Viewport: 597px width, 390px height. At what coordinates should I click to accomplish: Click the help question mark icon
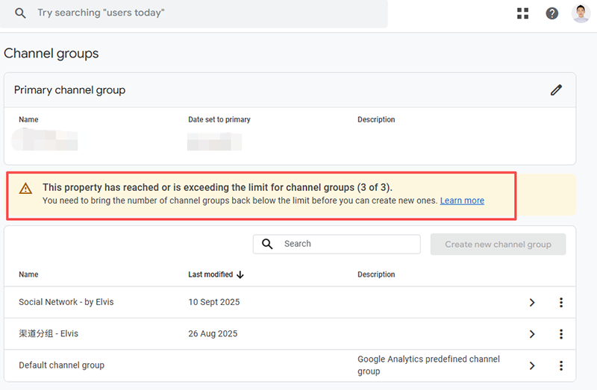coord(552,13)
